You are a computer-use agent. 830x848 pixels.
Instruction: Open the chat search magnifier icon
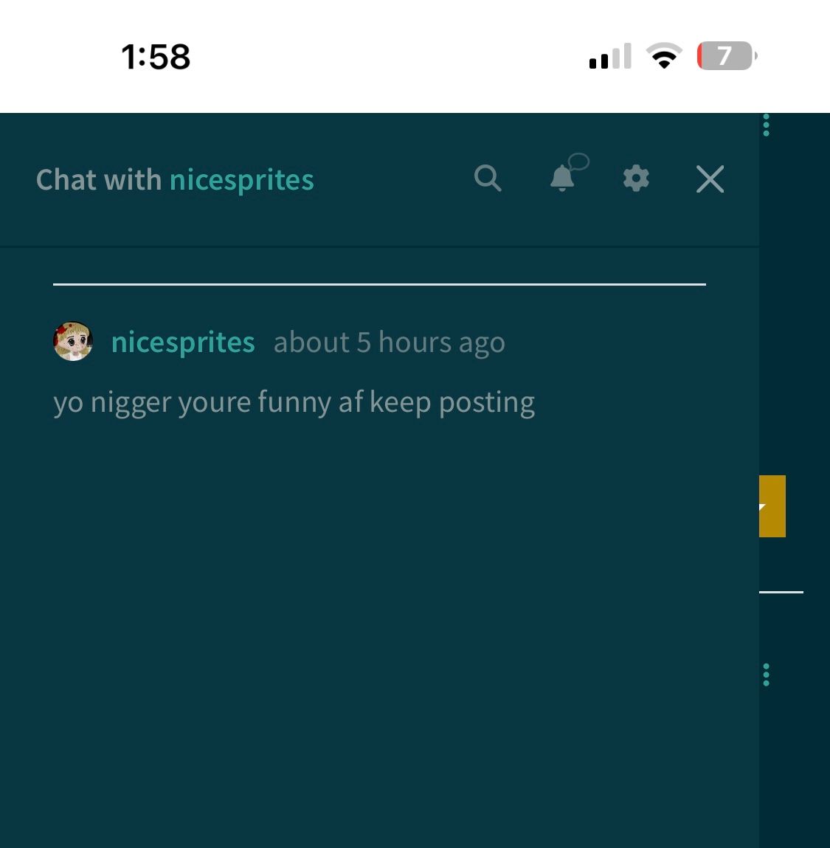[x=488, y=179]
